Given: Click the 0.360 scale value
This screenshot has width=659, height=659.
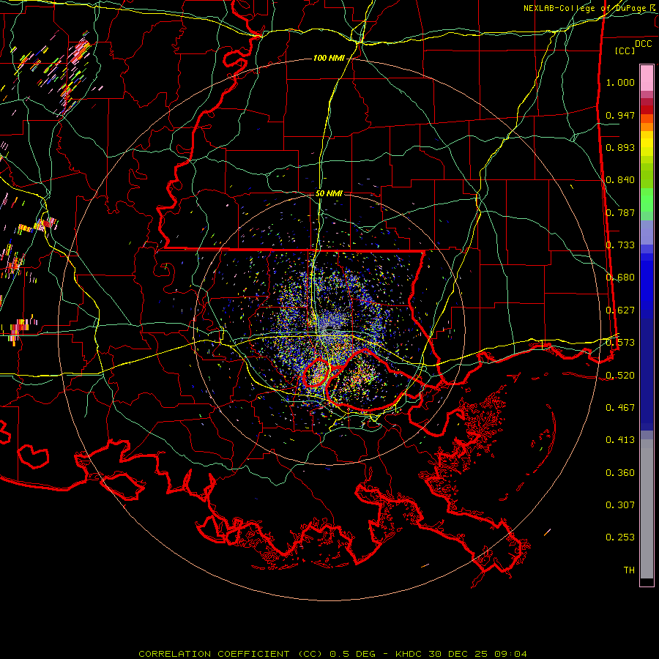Looking at the screenshot, I should click(620, 473).
